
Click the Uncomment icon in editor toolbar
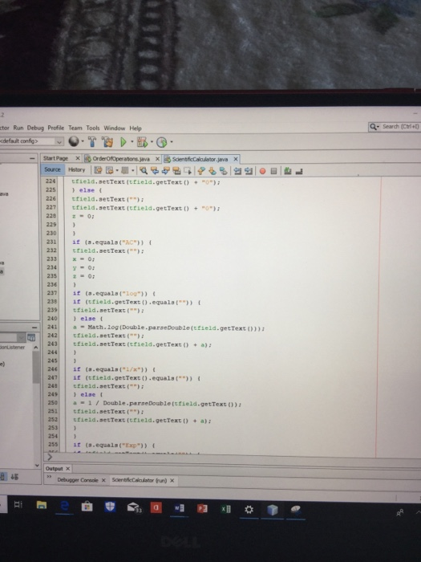(299, 171)
